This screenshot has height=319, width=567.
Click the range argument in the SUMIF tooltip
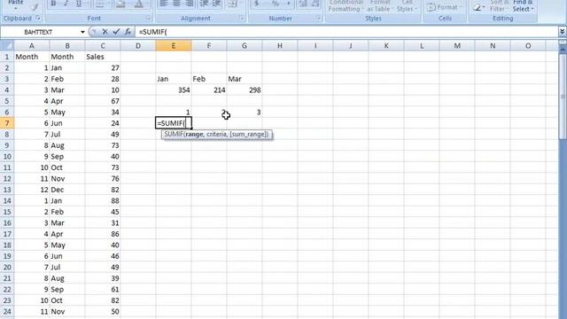tap(195, 134)
